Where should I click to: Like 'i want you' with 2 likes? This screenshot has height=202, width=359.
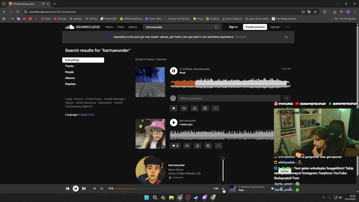175,146
